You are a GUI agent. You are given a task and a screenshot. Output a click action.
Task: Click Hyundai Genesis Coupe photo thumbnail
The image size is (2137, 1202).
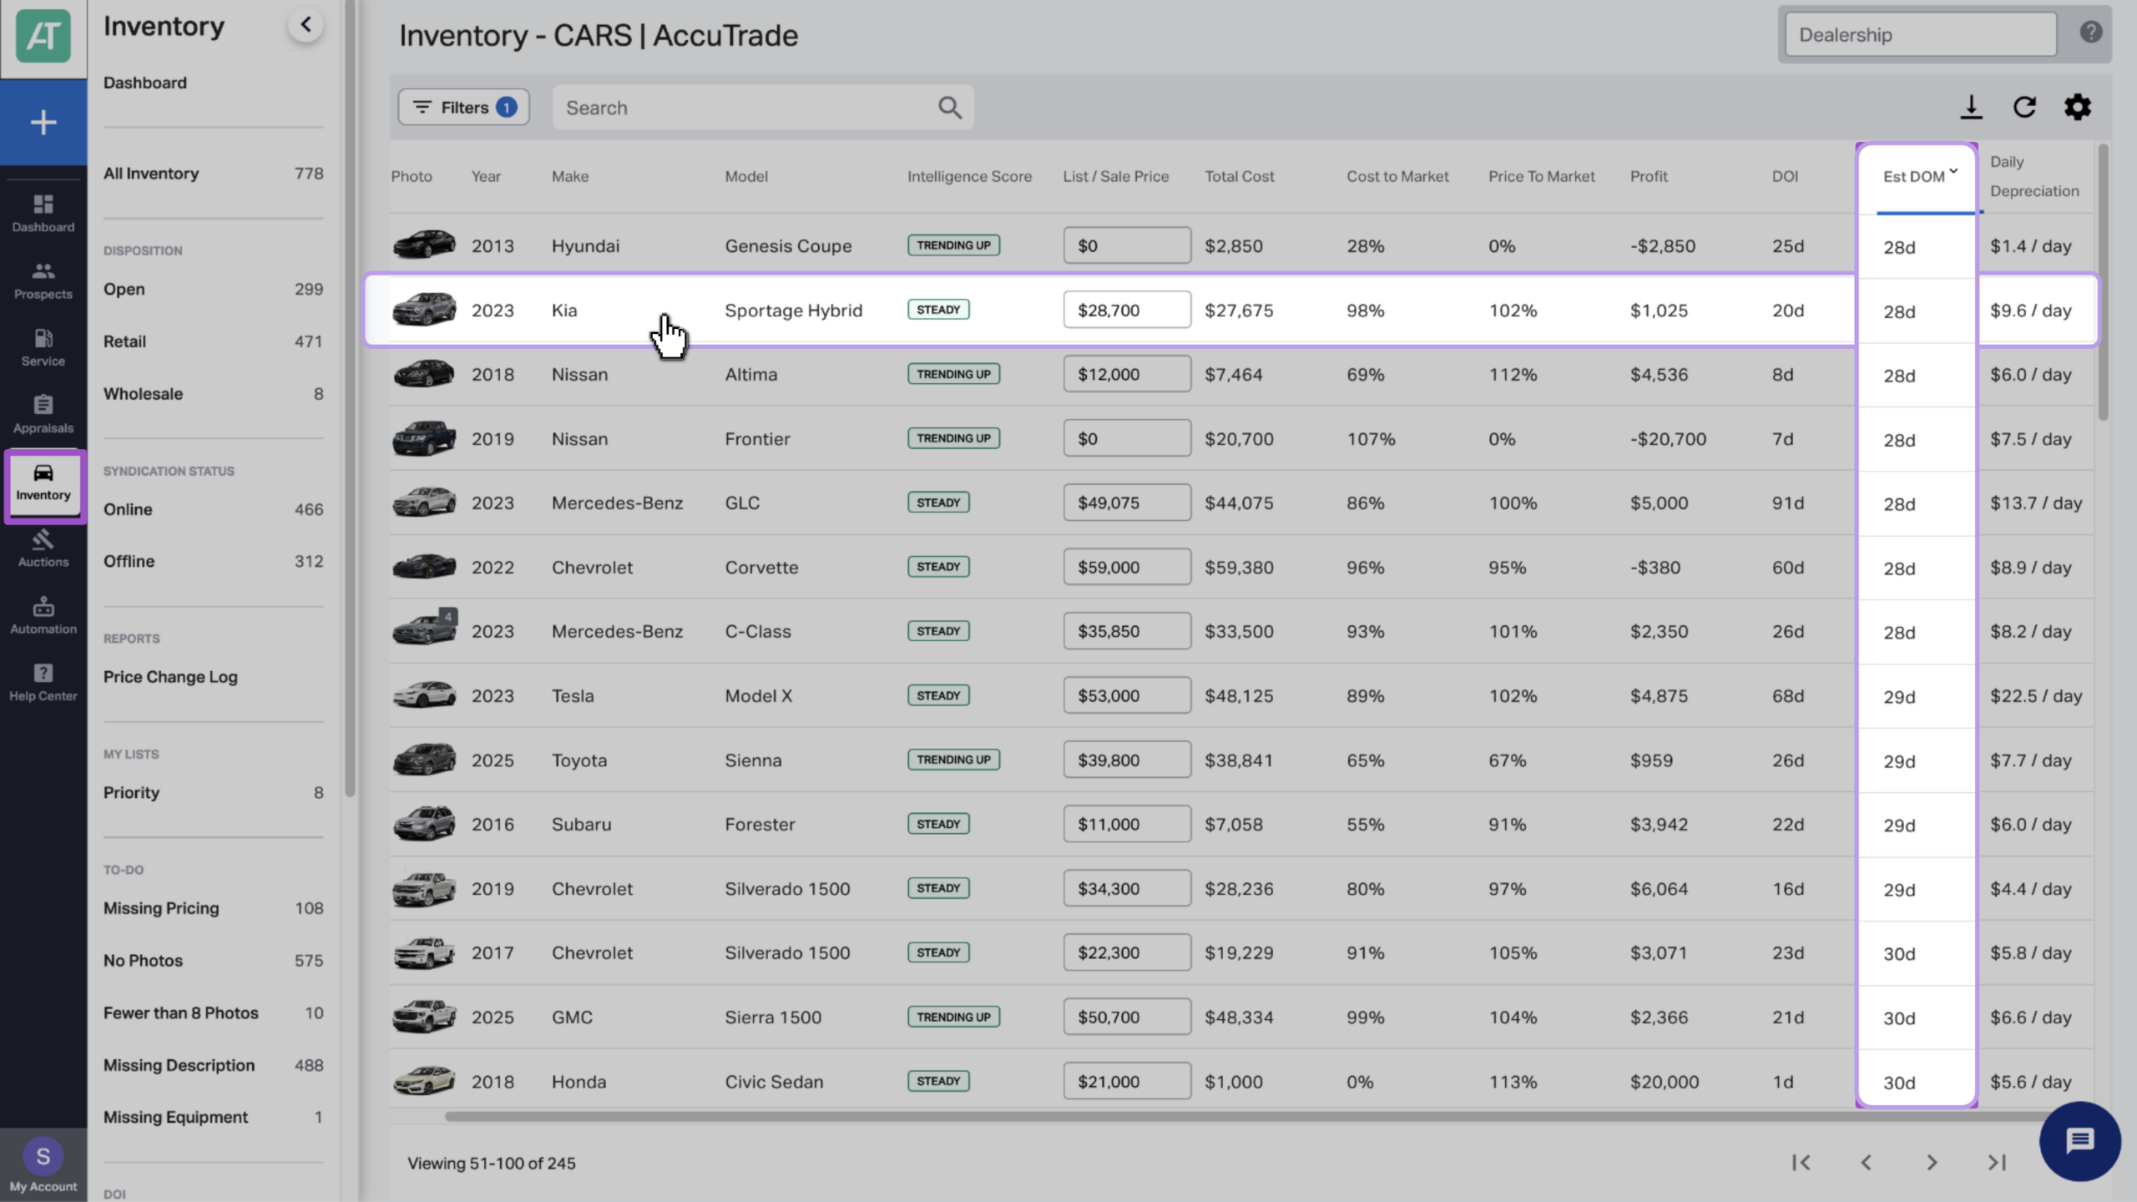point(424,245)
